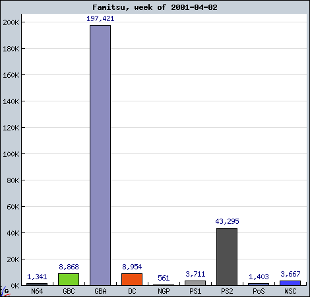Click the 43,295 value label

click(227, 221)
